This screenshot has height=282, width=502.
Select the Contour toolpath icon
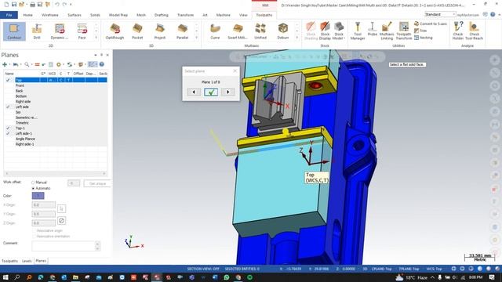[x=14, y=31]
